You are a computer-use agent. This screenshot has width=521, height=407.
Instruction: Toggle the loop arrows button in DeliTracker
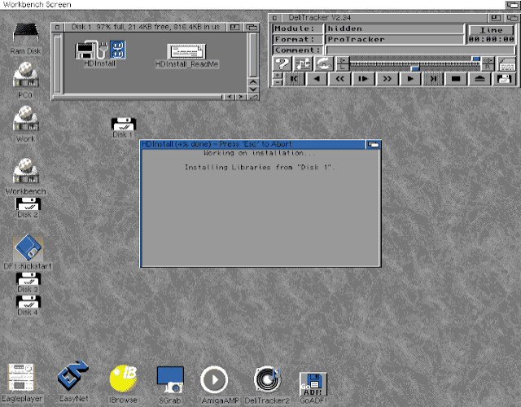click(323, 63)
